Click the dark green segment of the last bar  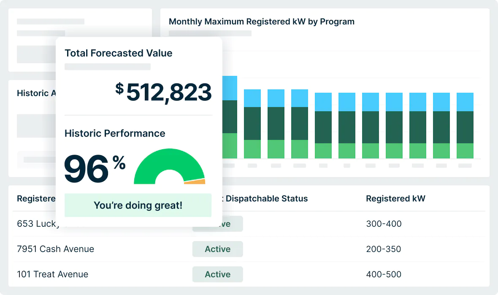[465, 126]
